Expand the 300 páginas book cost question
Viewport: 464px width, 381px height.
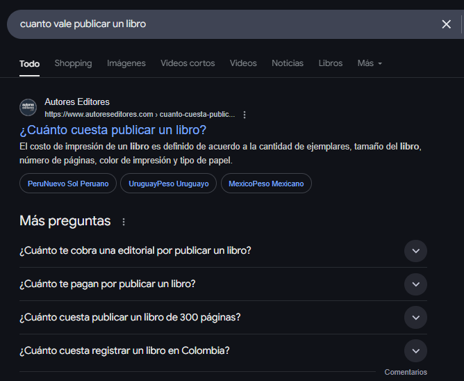tap(415, 318)
